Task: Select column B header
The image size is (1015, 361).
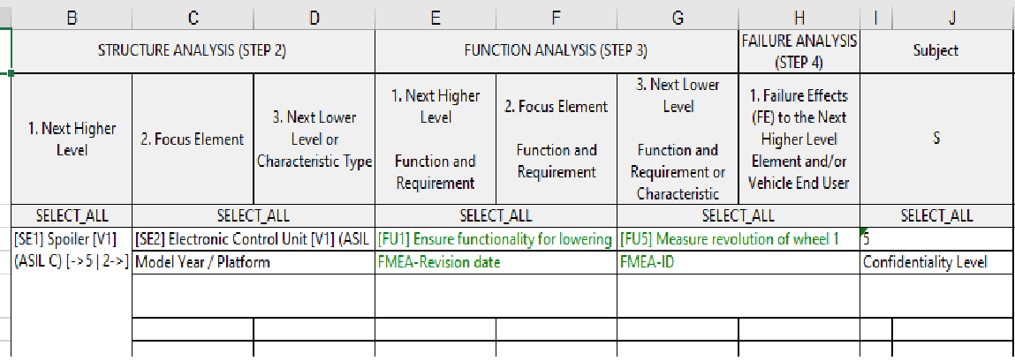Action: click(72, 19)
